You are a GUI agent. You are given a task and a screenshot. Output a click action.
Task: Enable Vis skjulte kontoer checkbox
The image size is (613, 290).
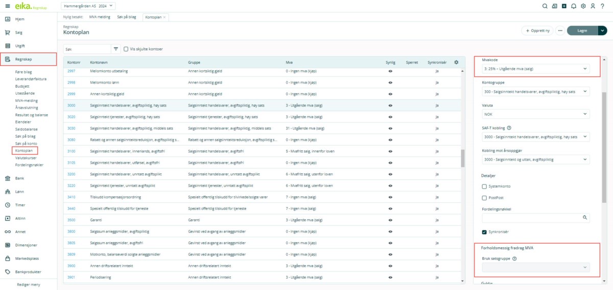click(x=126, y=49)
